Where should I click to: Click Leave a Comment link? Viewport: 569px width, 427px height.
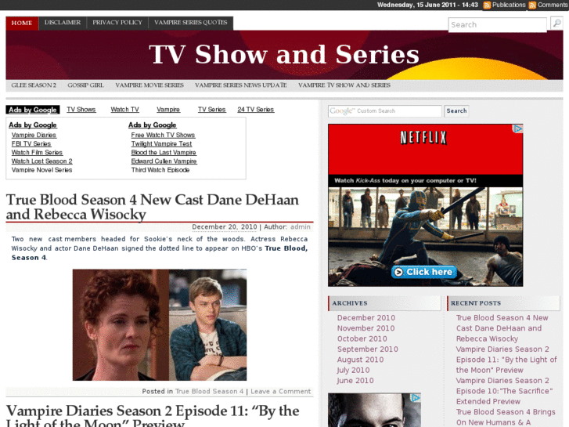[281, 392]
